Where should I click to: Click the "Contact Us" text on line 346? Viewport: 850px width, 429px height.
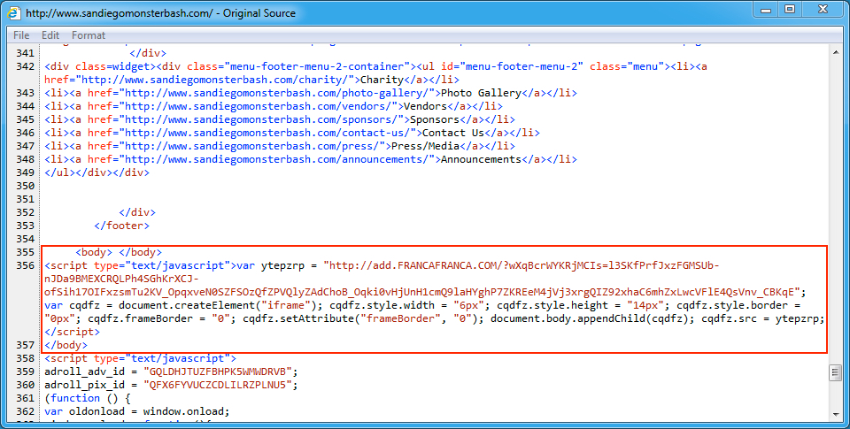coord(453,133)
